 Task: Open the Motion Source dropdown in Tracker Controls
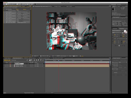point(123,62)
